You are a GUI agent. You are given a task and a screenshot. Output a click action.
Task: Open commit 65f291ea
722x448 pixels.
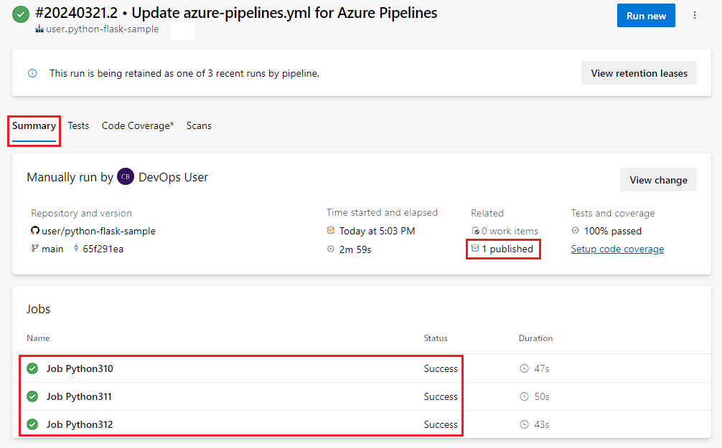tap(103, 249)
